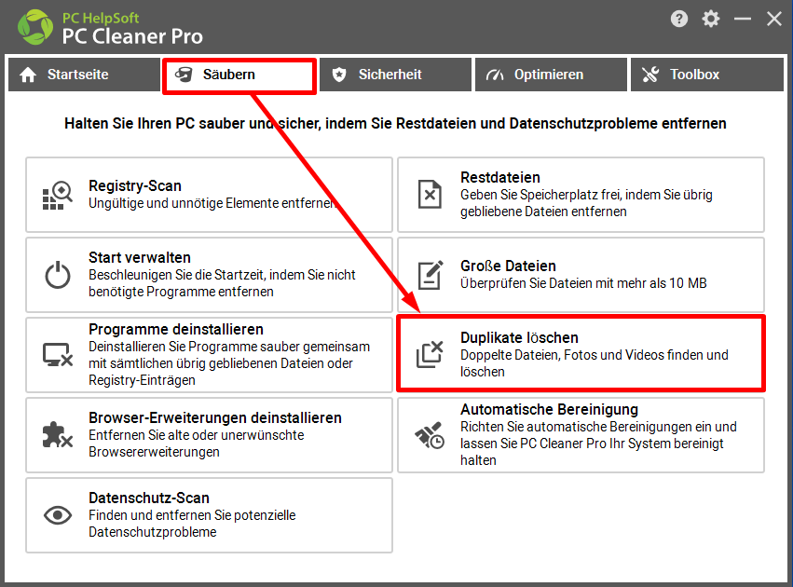Minimize the PC Cleaner Pro window
Image resolution: width=793 pixels, height=587 pixels.
pyautogui.click(x=743, y=20)
